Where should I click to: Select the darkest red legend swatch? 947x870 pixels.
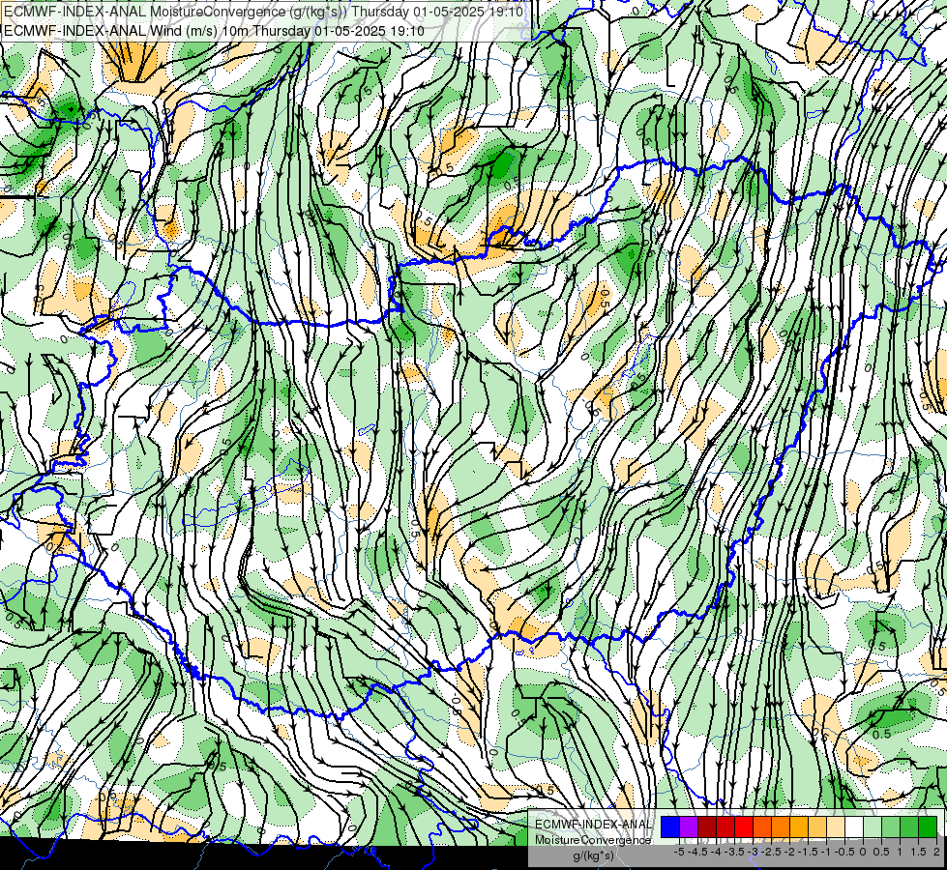point(707,827)
